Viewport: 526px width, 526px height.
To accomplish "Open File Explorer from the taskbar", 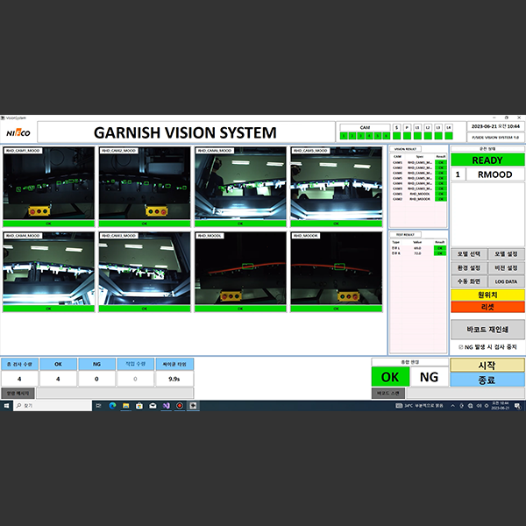I will [126, 406].
